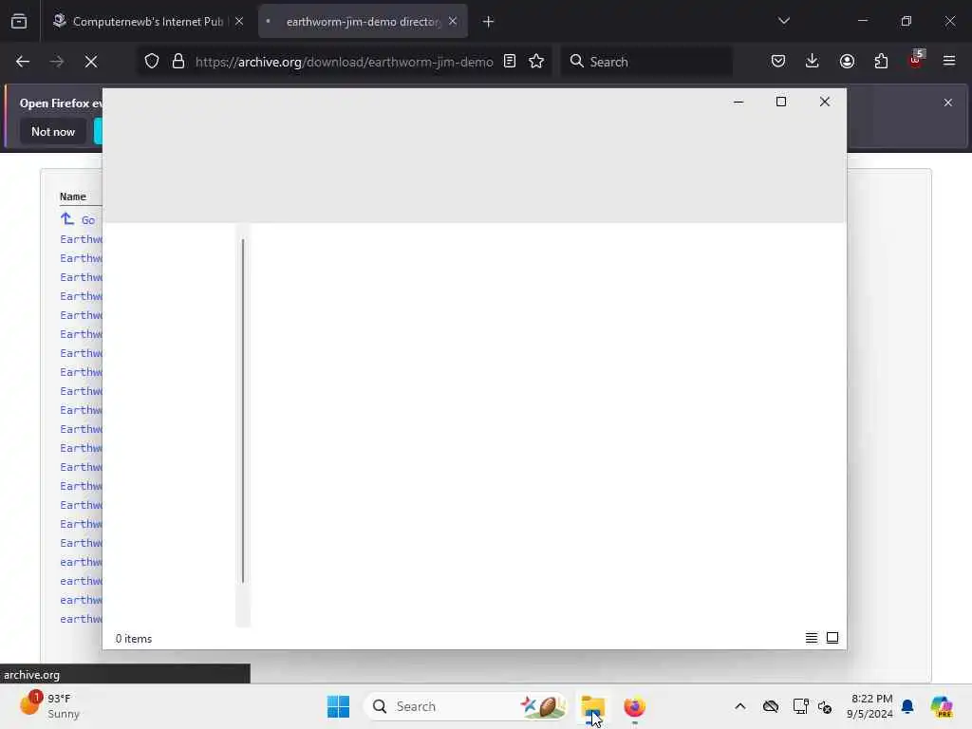Image resolution: width=972 pixels, height=729 pixels.
Task: Click File Explorer navigation pane scrollbar
Action: click(x=243, y=411)
